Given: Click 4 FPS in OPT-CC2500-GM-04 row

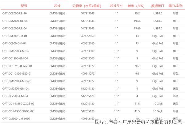Looking at the screenshot, I should [137, 96].
